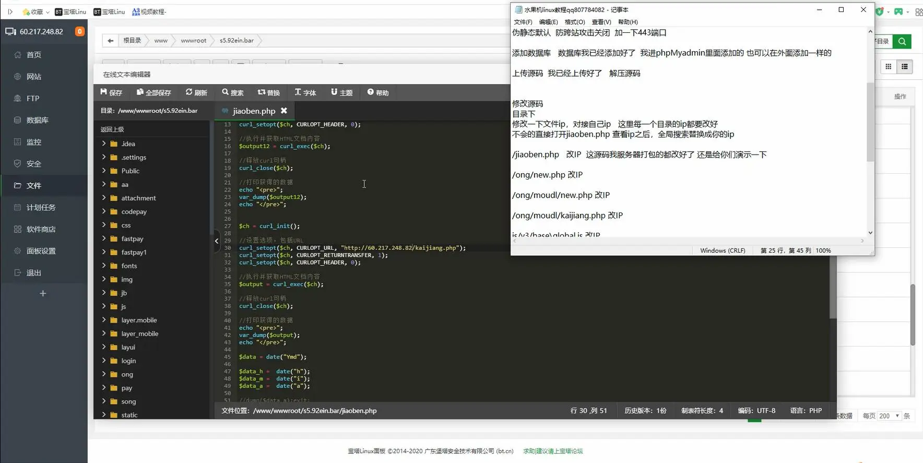Viewport: 923px width, 463px height.
Task: Select the login folder in the tree
Action: coord(128,361)
